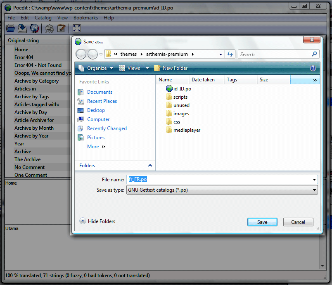Screen dimensions: 332x285
Task: Click the fullscreen arrows toolbar icon
Action: [x=76, y=28]
